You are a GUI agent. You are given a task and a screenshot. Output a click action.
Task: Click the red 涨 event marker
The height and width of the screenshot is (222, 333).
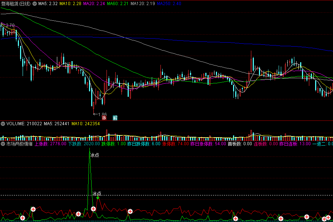pyautogui.click(x=104, y=118)
